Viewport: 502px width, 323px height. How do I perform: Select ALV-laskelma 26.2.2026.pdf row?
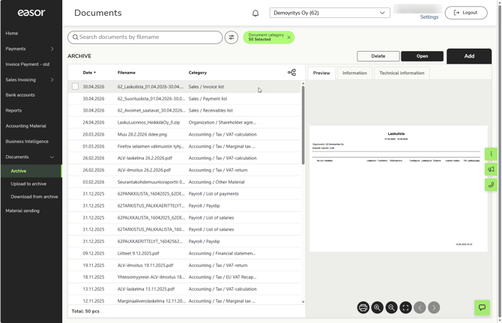click(184, 158)
